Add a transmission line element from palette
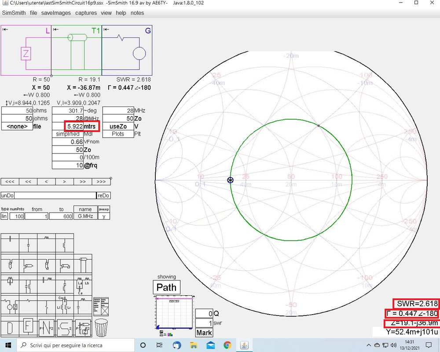Image resolution: width=440 pixels, height=352 pixels. tap(83, 264)
